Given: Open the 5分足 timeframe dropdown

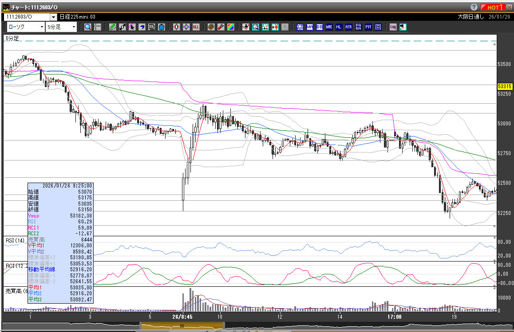Looking at the screenshot, I should [x=73, y=27].
